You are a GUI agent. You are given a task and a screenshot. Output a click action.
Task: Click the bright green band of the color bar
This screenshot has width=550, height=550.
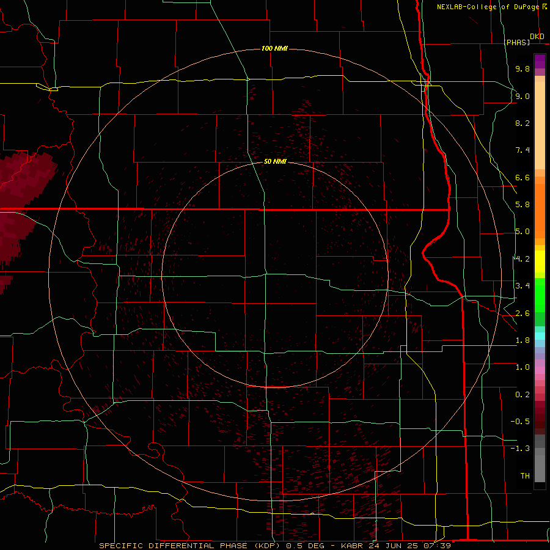(x=540, y=295)
